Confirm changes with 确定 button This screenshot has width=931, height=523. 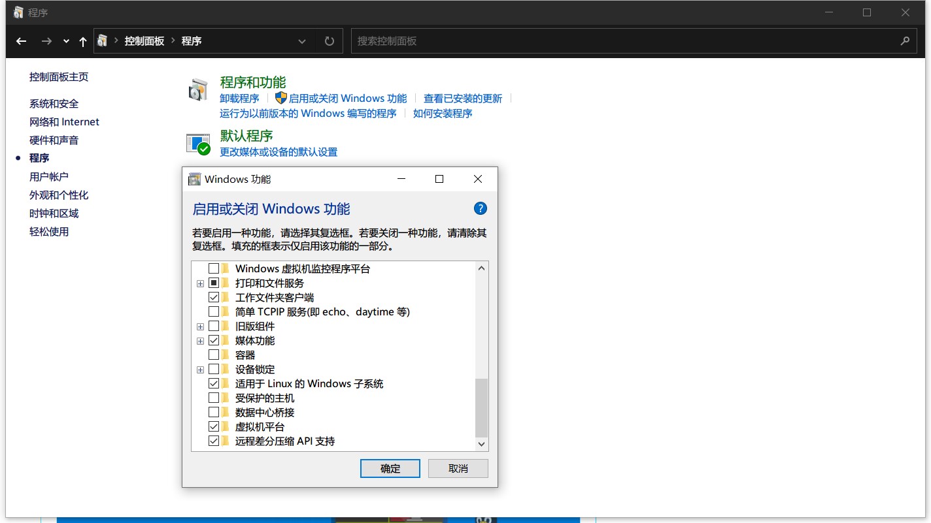pyautogui.click(x=390, y=468)
